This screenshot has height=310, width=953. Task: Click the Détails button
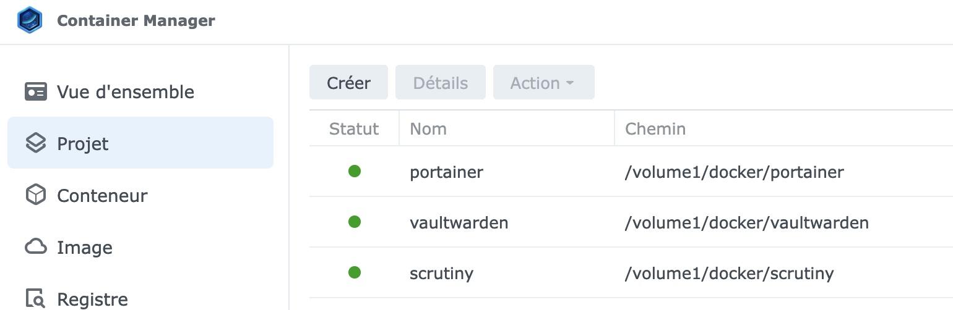click(441, 83)
